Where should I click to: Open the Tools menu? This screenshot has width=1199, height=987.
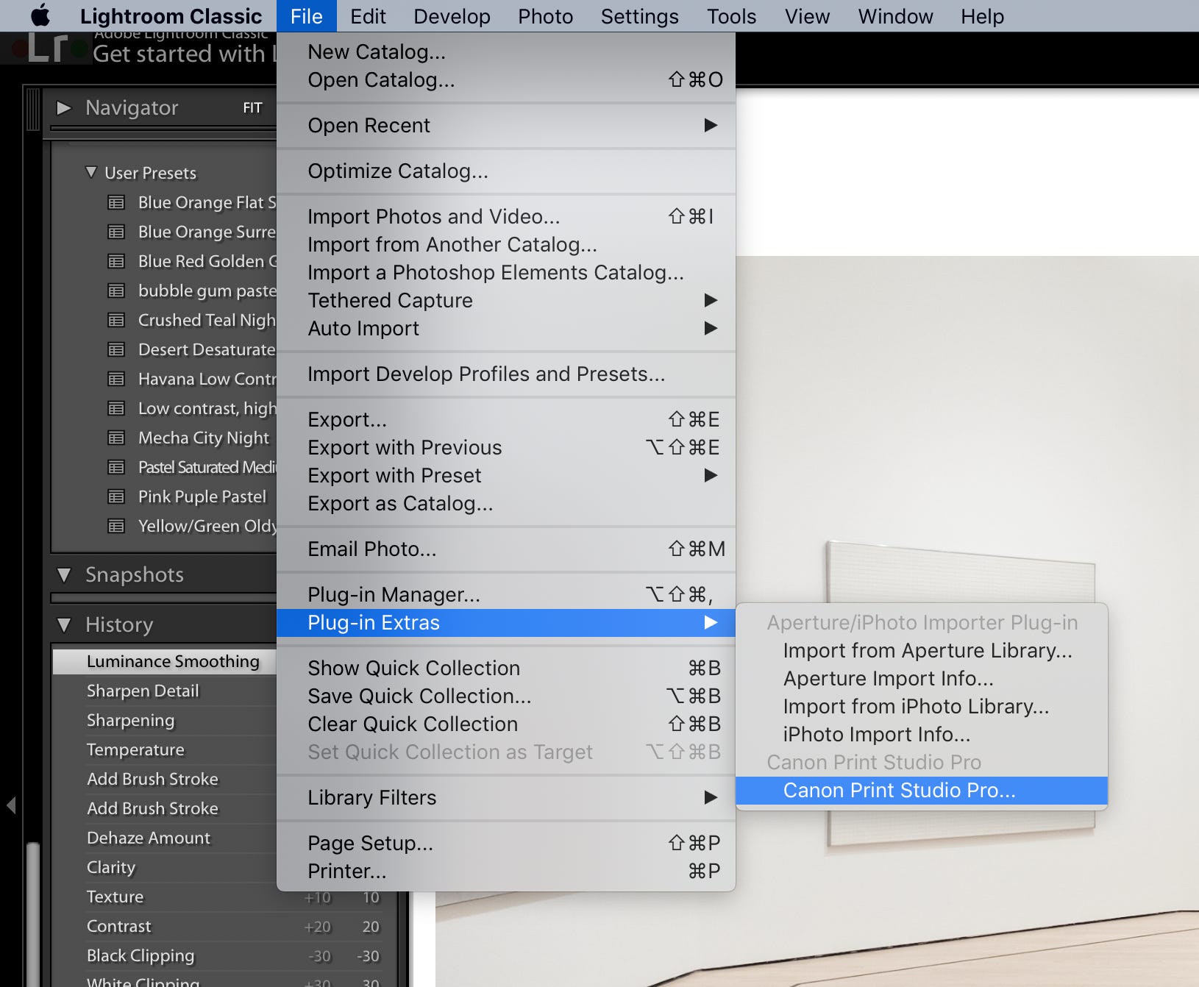[x=731, y=15]
